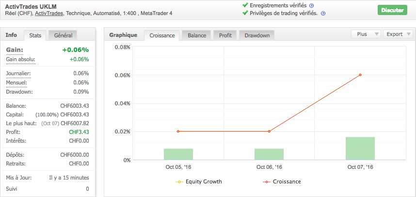This screenshot has height=197, width=416.
Task: Open the Plus dropdown menu
Action: pyautogui.click(x=366, y=34)
